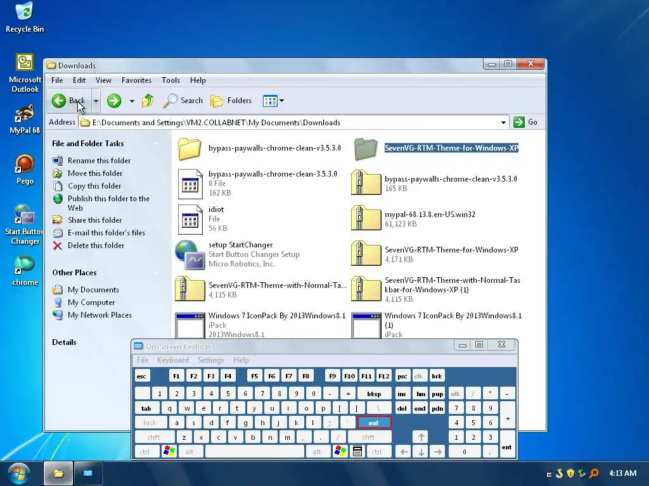Click Delete this folder link
The width and height of the screenshot is (649, 486).
click(96, 246)
